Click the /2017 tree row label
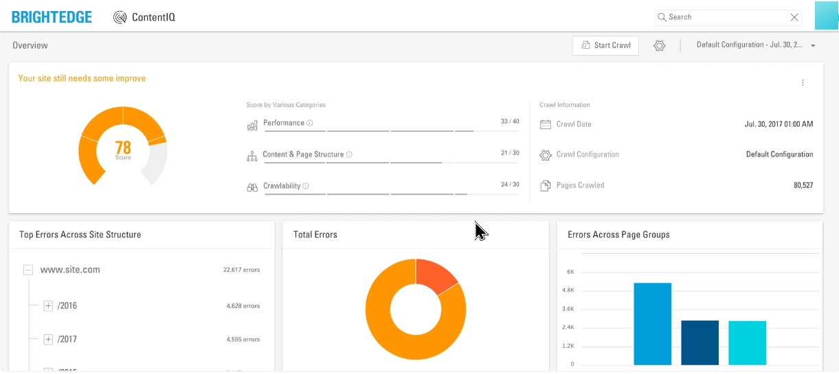Viewport: 839px width, 374px height. pyautogui.click(x=67, y=340)
